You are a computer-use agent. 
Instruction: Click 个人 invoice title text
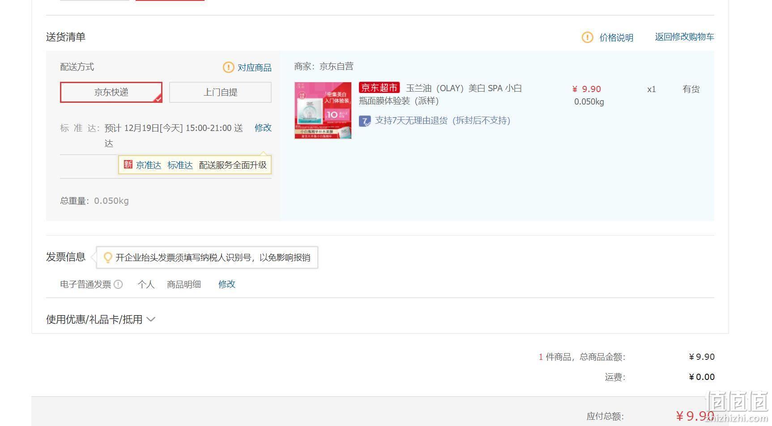coord(146,284)
